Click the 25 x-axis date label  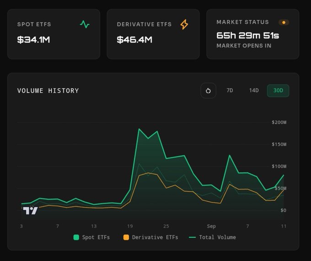(166, 226)
